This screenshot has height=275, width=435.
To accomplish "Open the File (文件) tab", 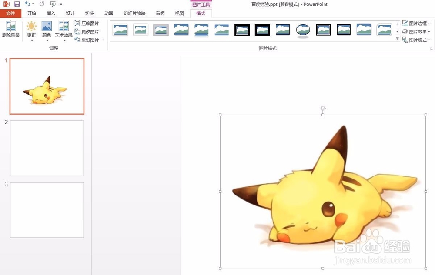I will 10,13.
